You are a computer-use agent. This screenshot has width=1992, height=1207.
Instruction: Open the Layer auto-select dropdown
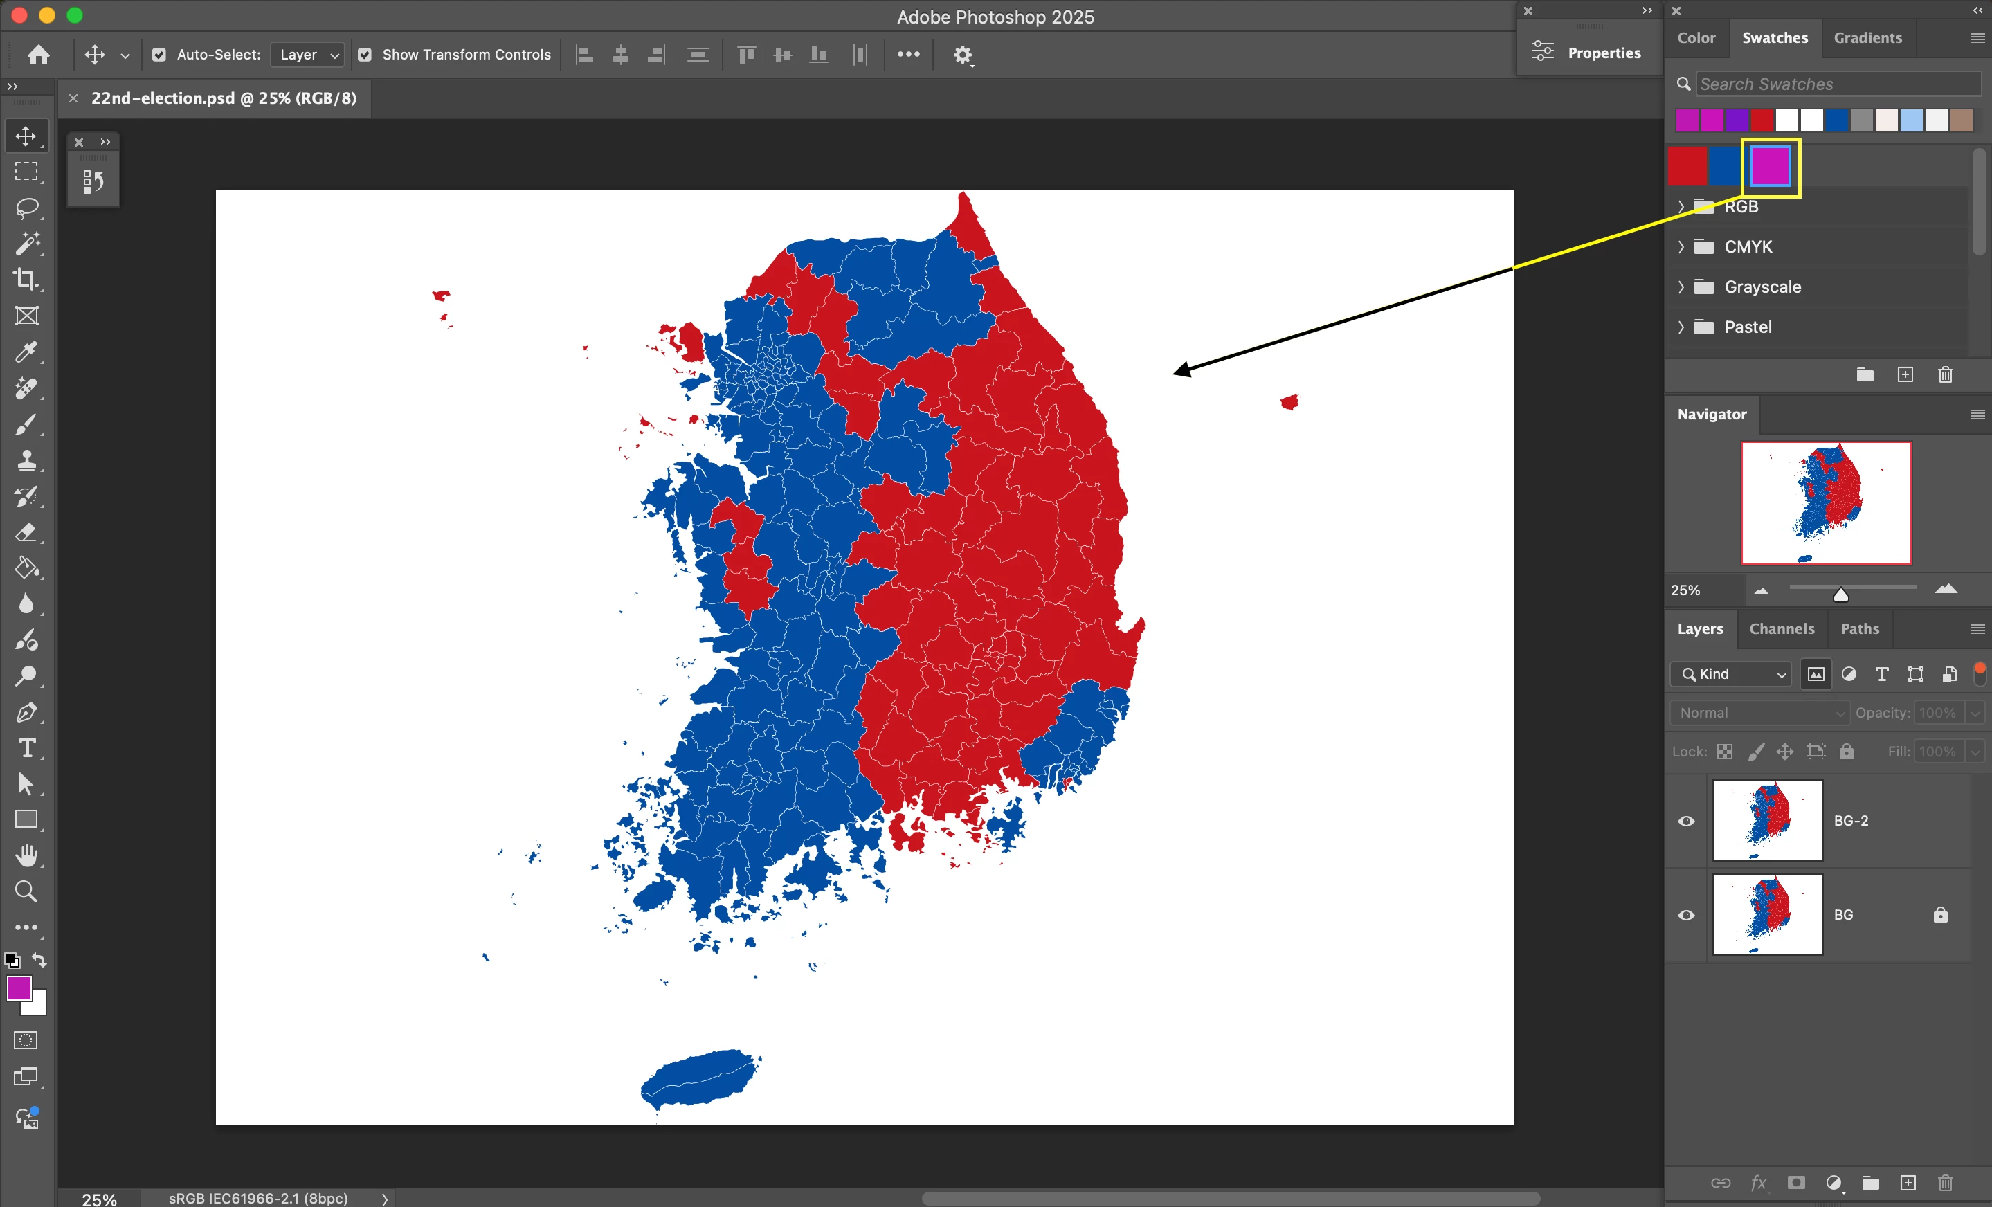coord(308,55)
